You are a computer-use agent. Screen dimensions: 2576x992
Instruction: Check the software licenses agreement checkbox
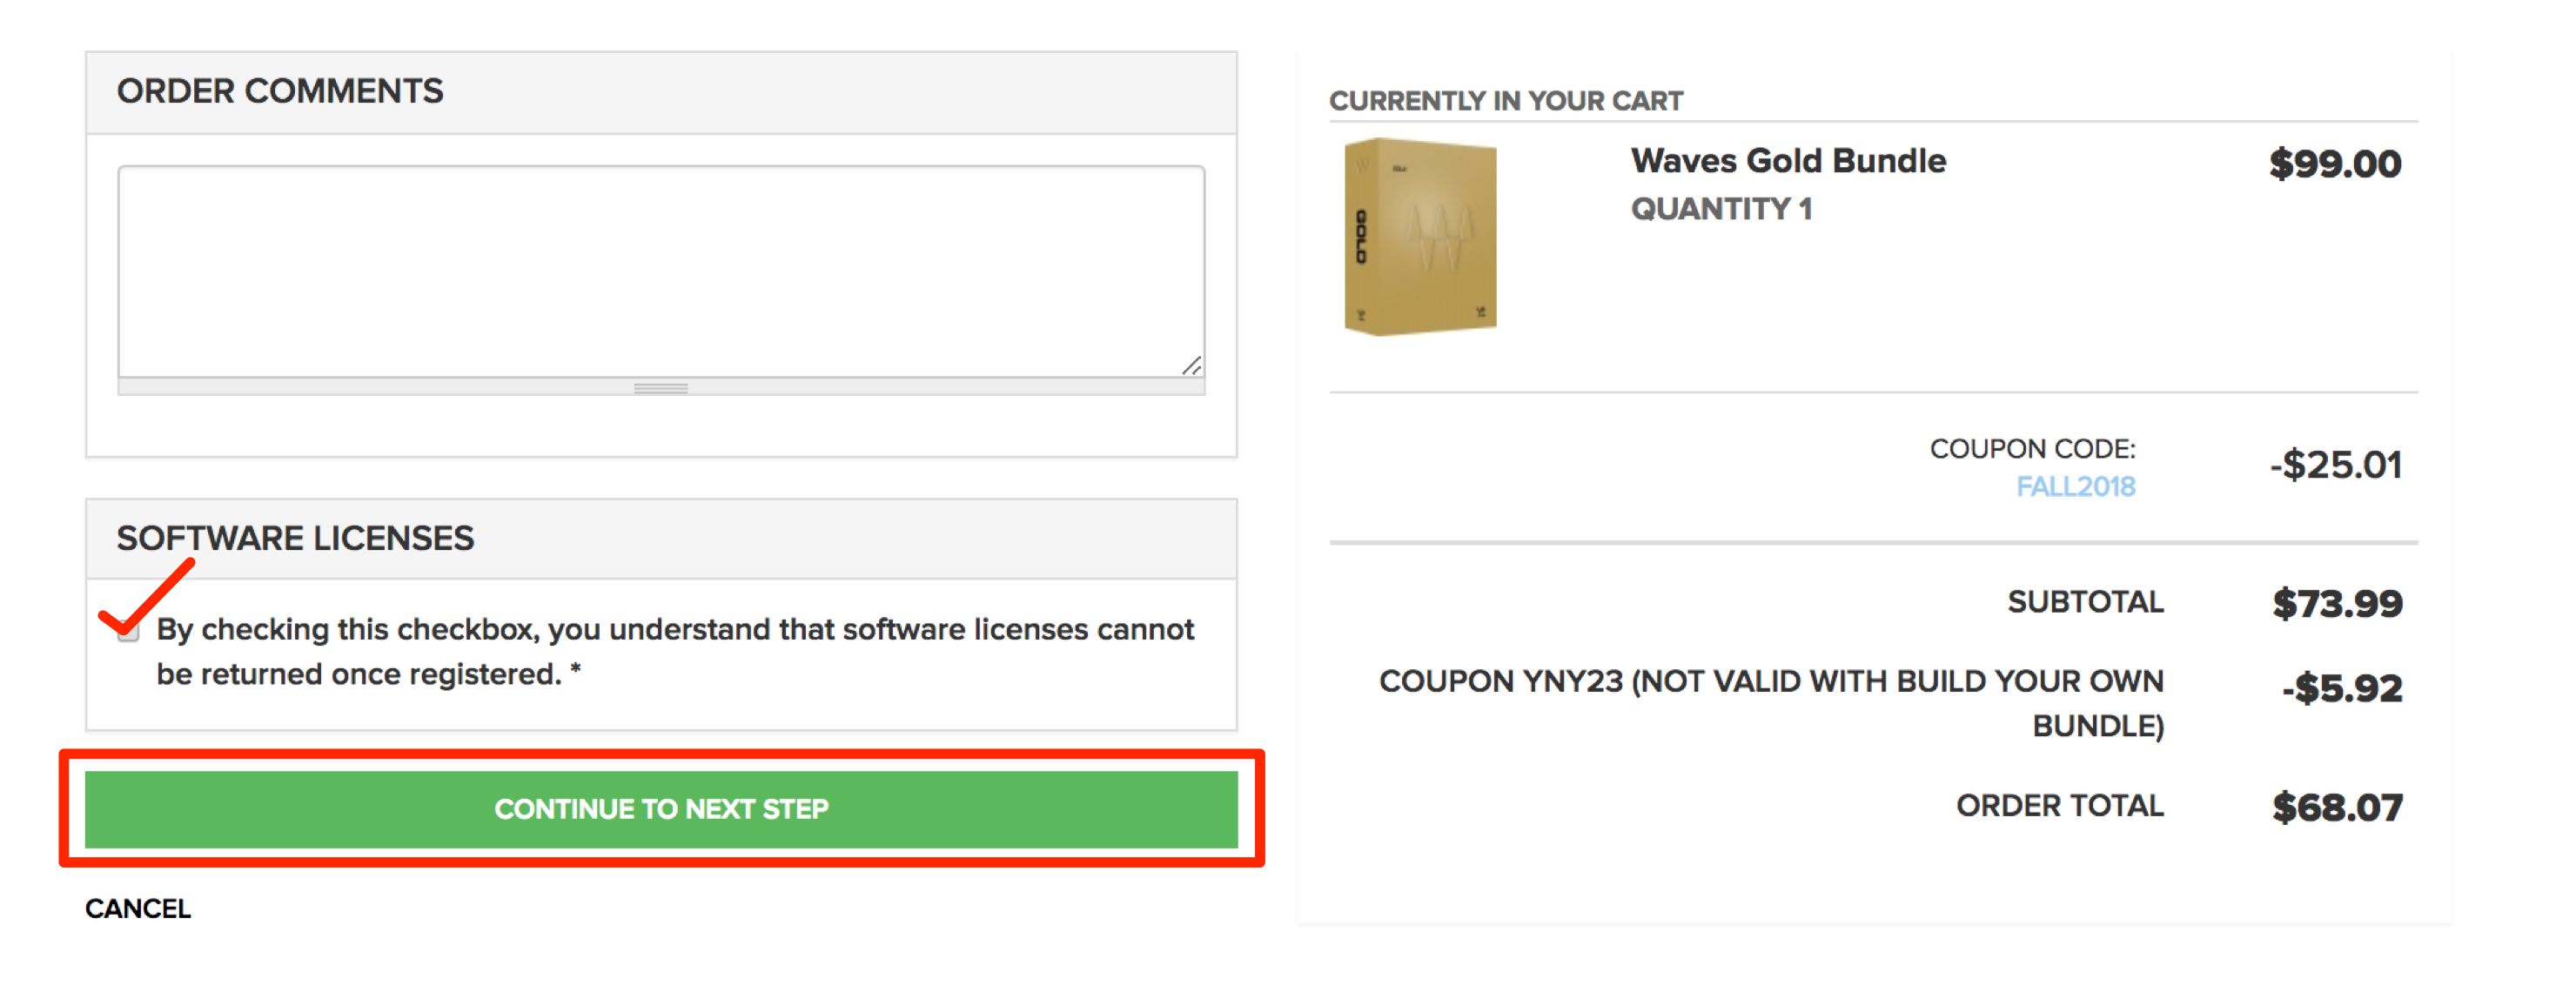coord(128,631)
